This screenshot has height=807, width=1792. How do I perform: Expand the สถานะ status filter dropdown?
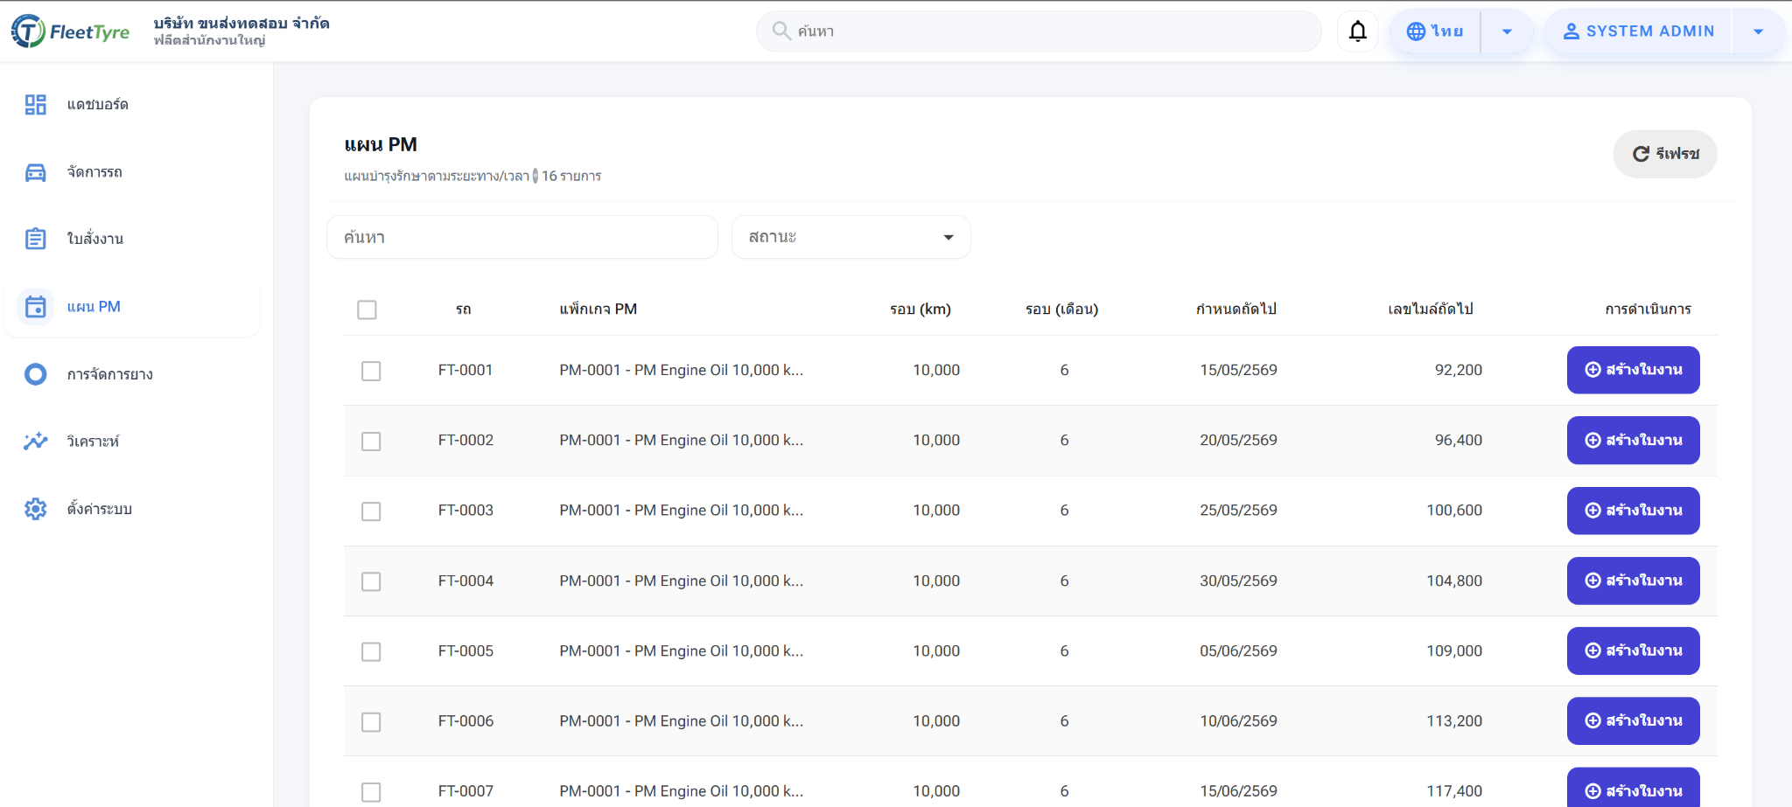(x=850, y=237)
